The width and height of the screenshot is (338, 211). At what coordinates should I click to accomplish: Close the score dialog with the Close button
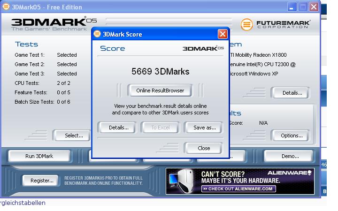tap(203, 148)
